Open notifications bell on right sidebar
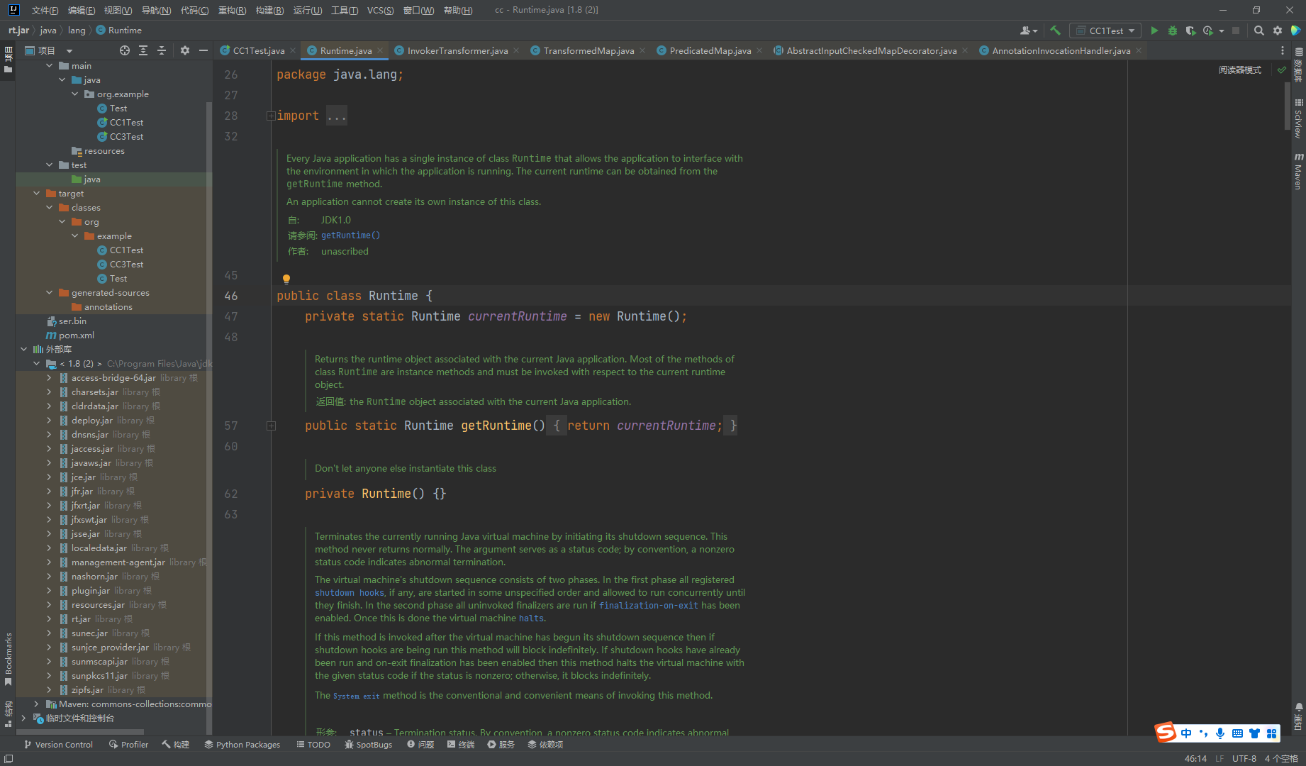This screenshot has height=766, width=1306. click(1298, 708)
